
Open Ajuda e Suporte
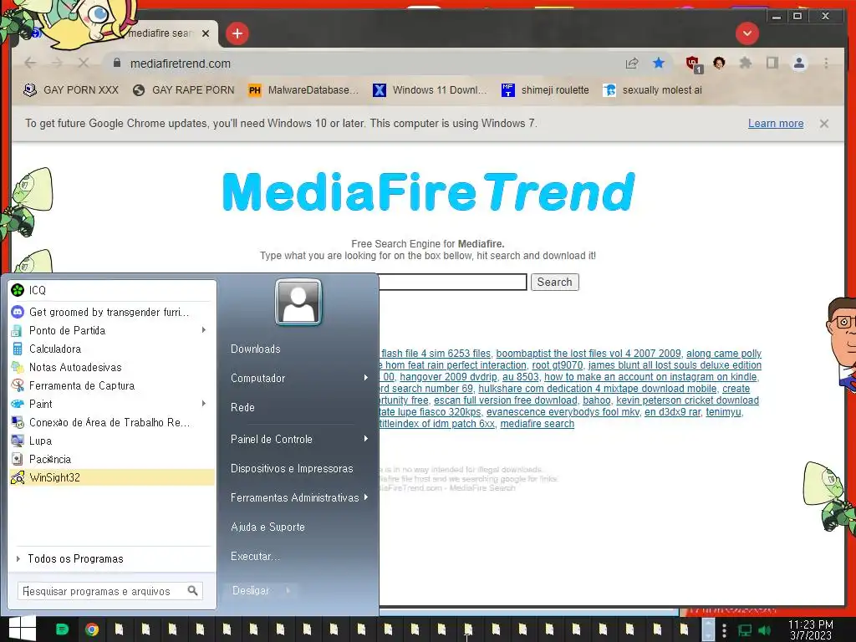click(267, 527)
